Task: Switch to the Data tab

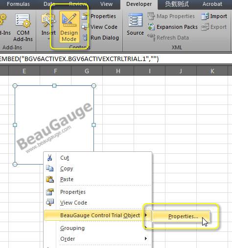Action: click(49, 4)
